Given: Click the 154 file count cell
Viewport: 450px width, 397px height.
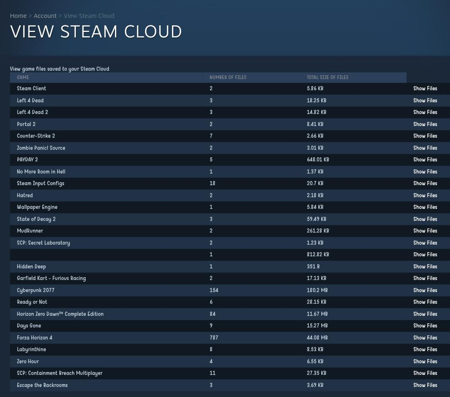Looking at the screenshot, I should [214, 290].
